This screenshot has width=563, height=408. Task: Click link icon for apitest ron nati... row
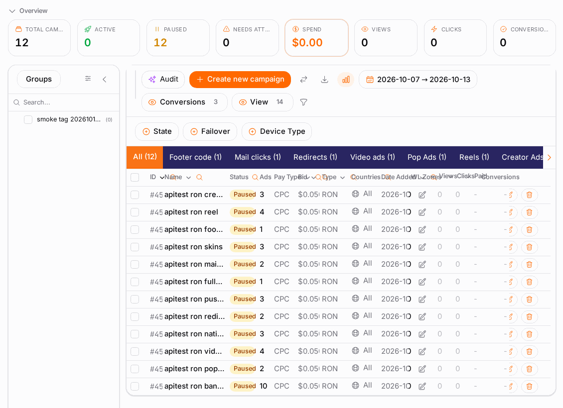511,334
